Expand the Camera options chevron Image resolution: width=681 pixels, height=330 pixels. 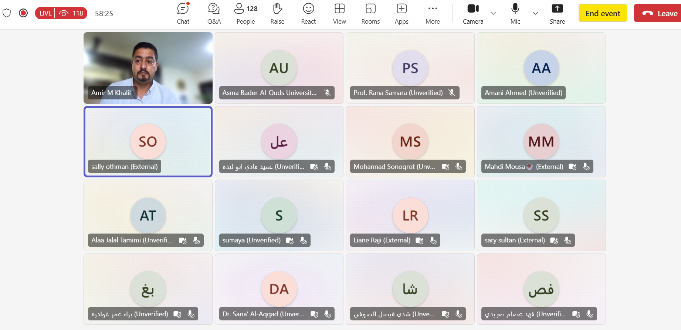click(x=493, y=13)
